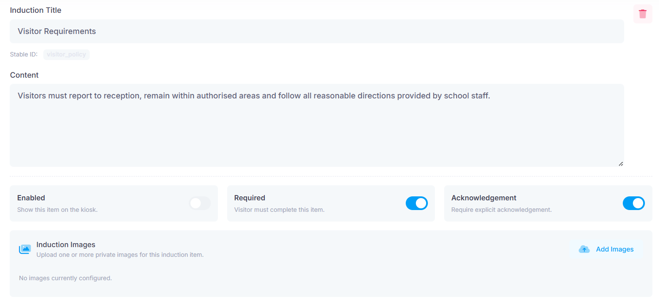Select the "Require explicit acknowledgement" description
Viewport: 659px width, 308px height.
pyautogui.click(x=502, y=210)
